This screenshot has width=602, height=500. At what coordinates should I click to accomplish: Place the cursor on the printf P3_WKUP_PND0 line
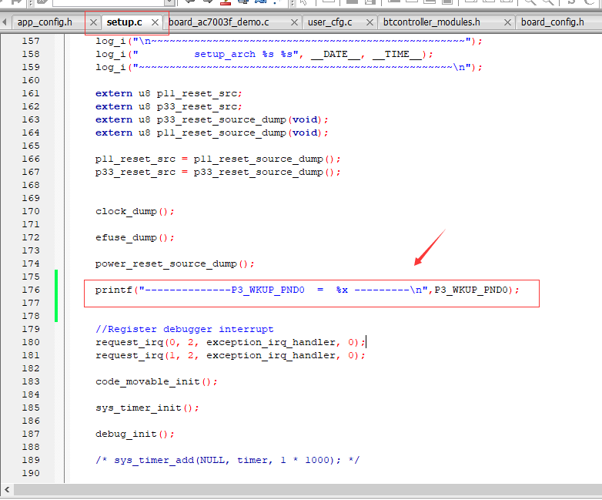pyautogui.click(x=307, y=290)
